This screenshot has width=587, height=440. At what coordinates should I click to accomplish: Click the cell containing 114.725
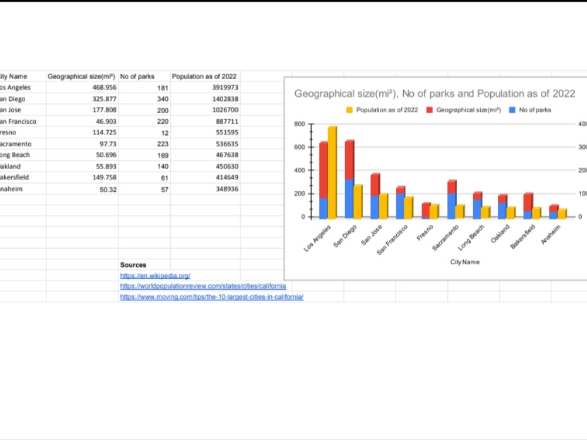point(82,133)
